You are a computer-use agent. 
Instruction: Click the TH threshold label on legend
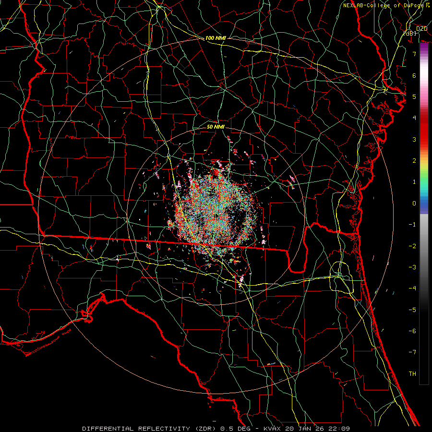click(x=412, y=373)
